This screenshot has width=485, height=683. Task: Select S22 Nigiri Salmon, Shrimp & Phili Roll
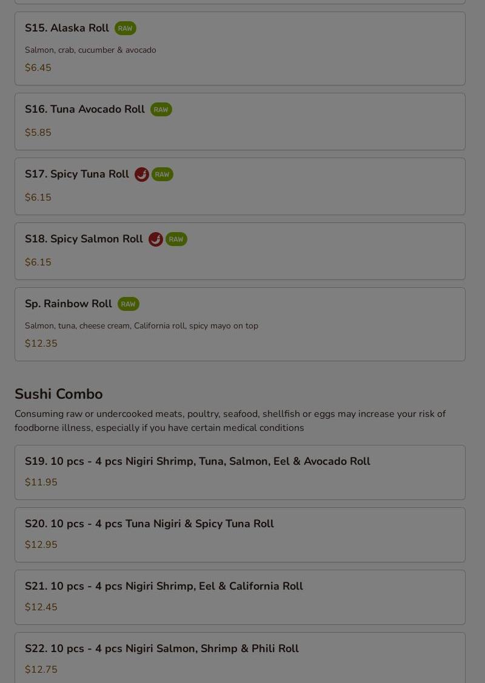240,658
